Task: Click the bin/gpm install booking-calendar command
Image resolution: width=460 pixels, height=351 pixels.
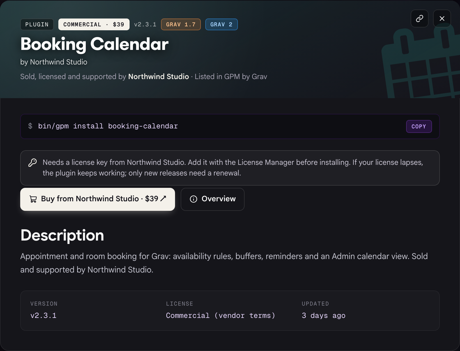Action: pyautogui.click(x=108, y=126)
